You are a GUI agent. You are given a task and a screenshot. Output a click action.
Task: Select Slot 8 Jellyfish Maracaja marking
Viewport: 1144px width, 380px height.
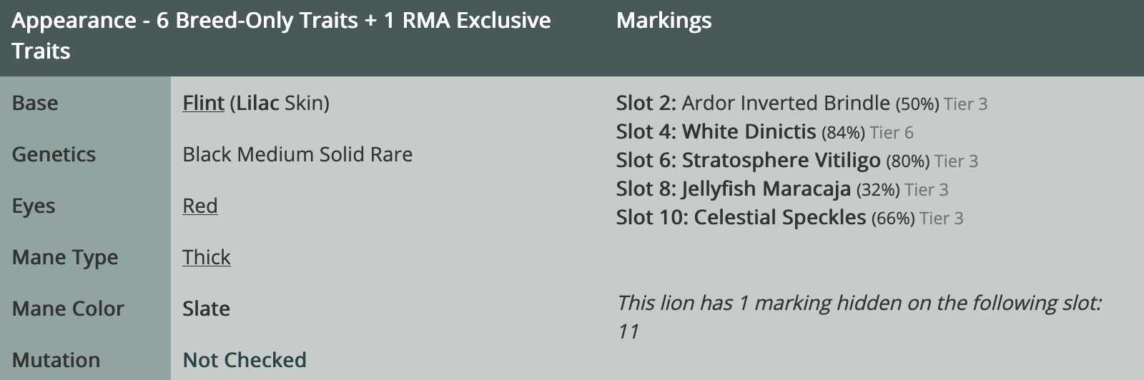coord(766,189)
